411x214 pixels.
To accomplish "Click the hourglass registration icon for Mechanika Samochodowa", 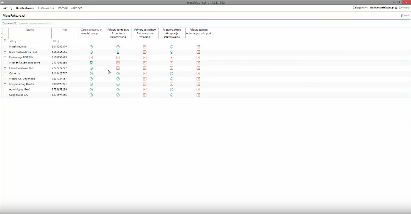I will click(x=91, y=63).
